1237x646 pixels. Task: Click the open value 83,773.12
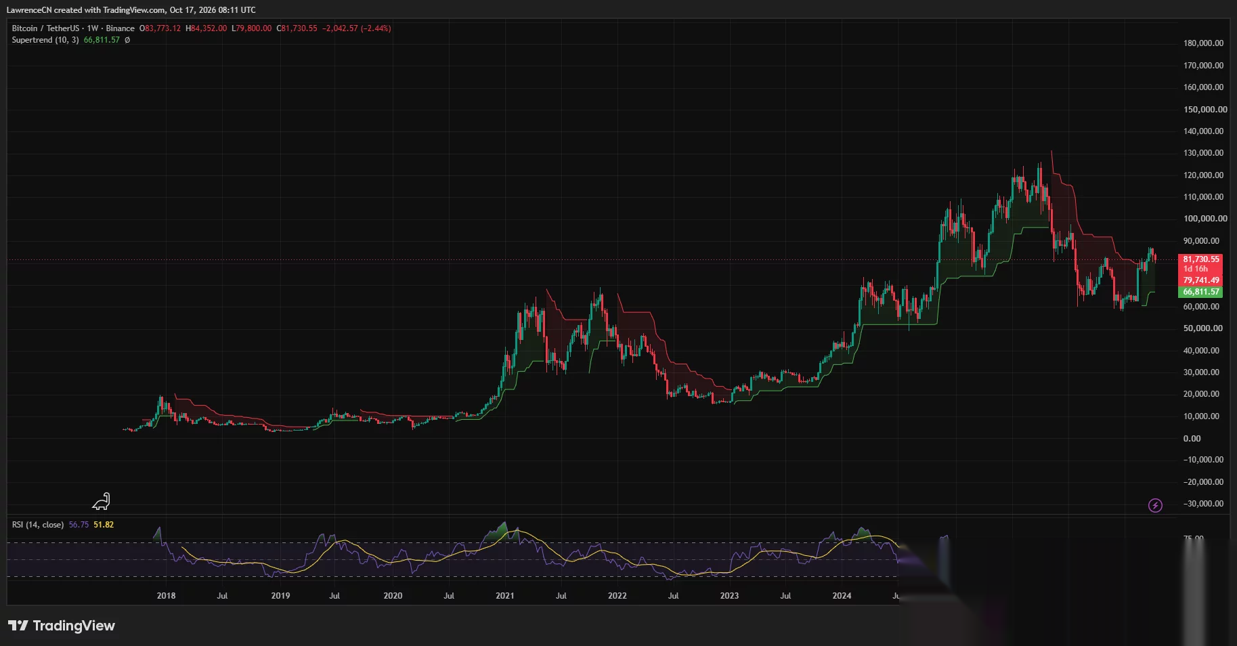(x=162, y=28)
